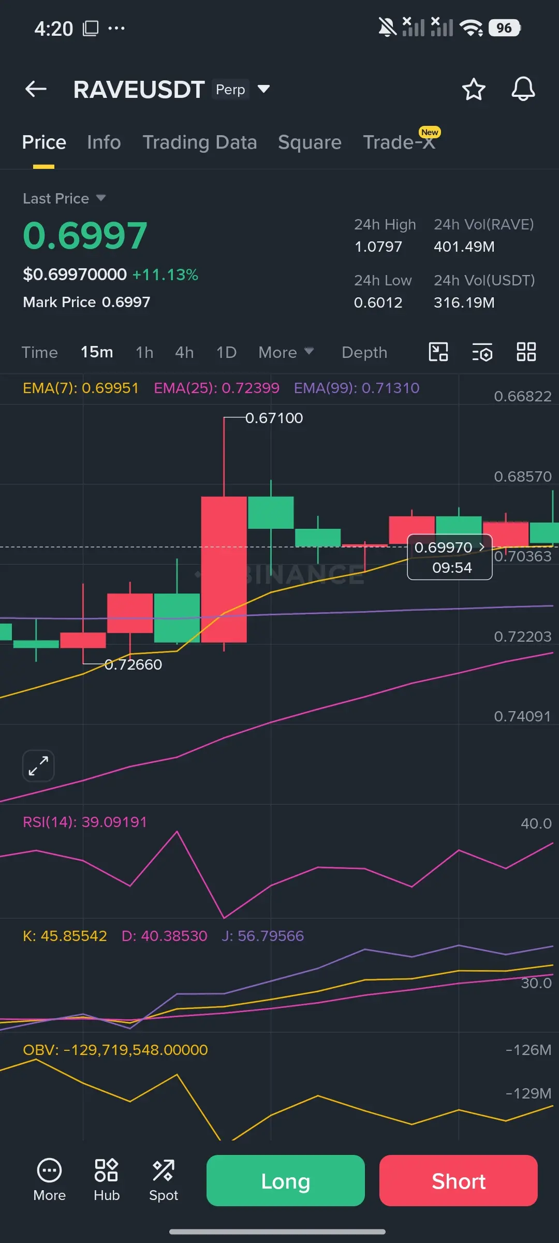Image resolution: width=559 pixels, height=1243 pixels.
Task: Open chart indicator settings icon
Action: [482, 352]
